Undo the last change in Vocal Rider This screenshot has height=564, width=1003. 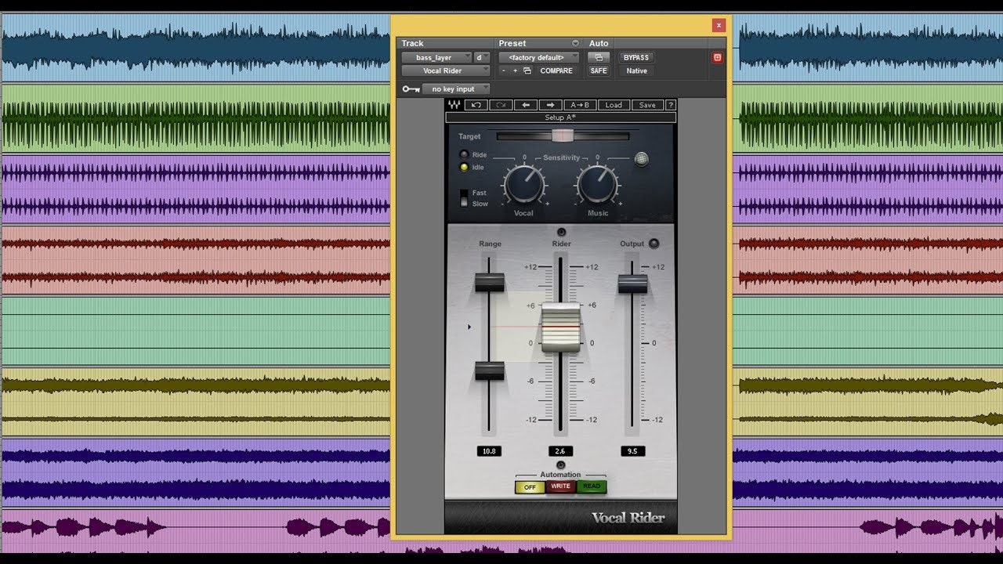pyautogui.click(x=476, y=105)
